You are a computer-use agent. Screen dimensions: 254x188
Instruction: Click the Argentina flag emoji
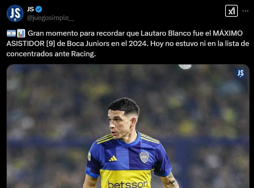11,33
